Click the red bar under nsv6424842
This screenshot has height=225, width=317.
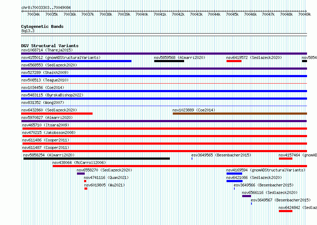(x=286, y=211)
